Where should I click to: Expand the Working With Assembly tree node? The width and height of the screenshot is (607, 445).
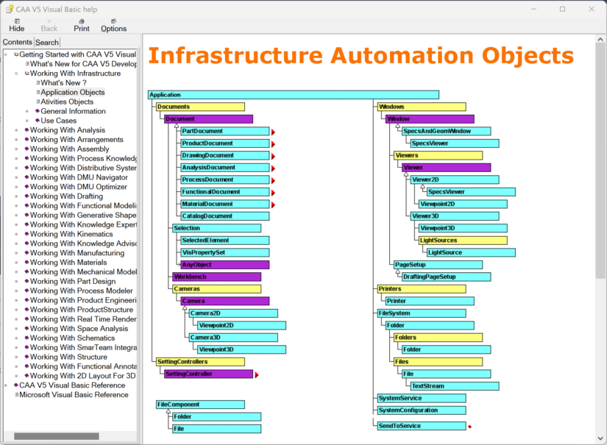pyautogui.click(x=15, y=149)
